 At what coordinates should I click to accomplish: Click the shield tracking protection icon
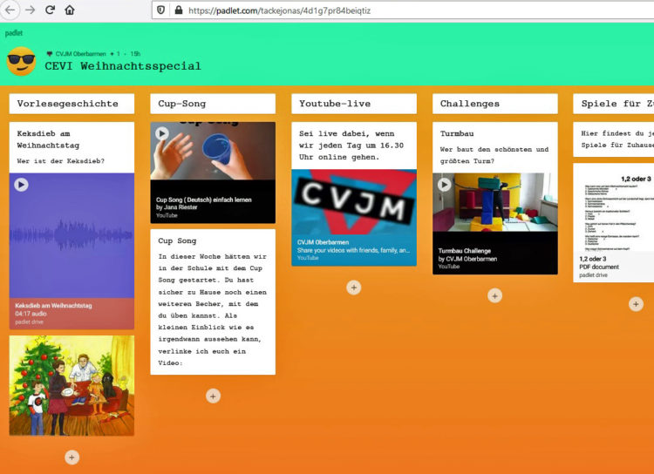click(161, 10)
